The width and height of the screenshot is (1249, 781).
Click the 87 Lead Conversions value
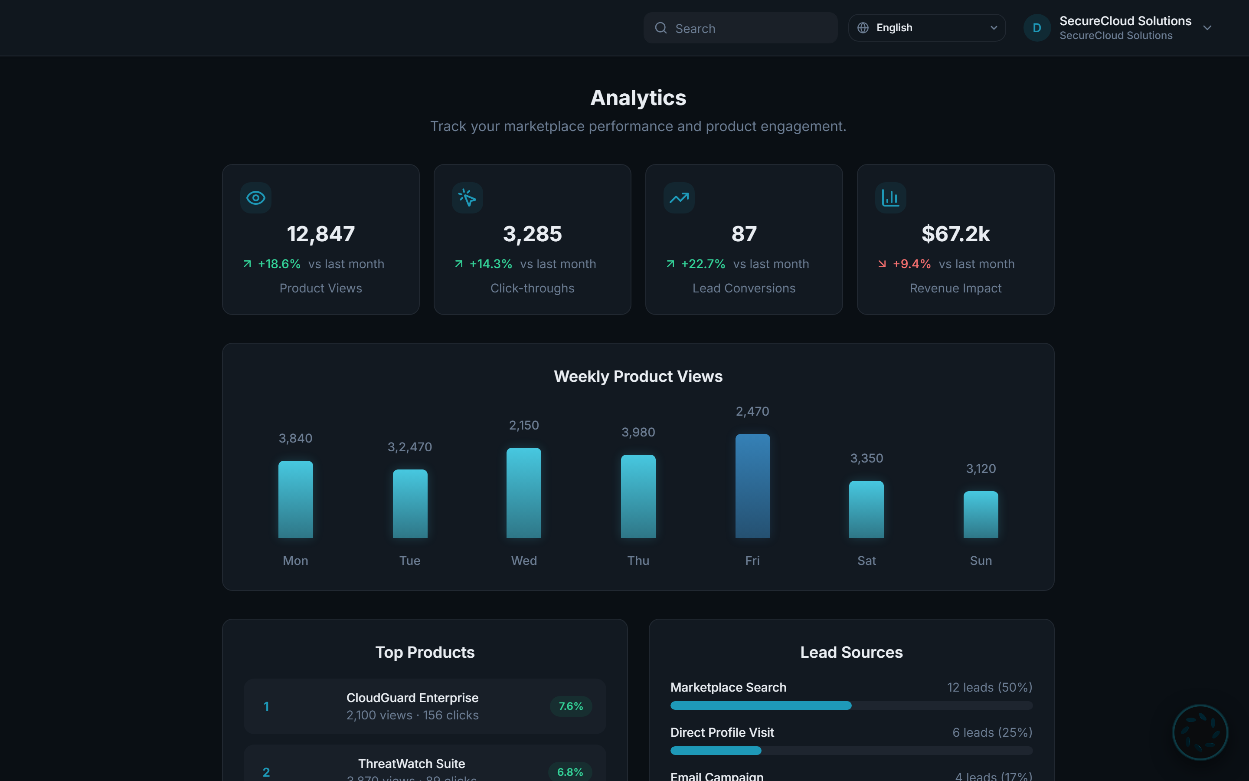tap(744, 234)
